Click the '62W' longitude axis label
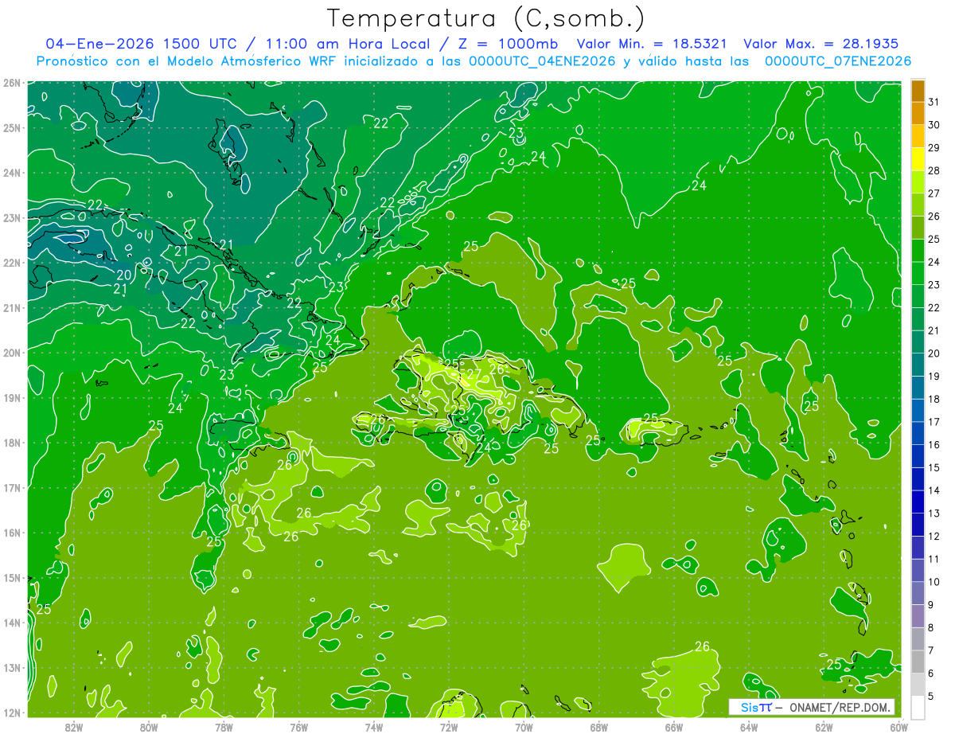Image resolution: width=955 pixels, height=738 pixels. pos(823,727)
